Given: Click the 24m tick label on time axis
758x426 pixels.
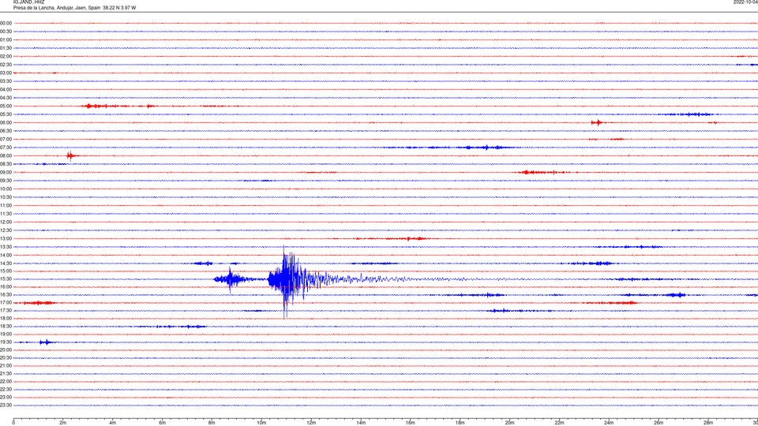Looking at the screenshot, I should (x=609, y=423).
